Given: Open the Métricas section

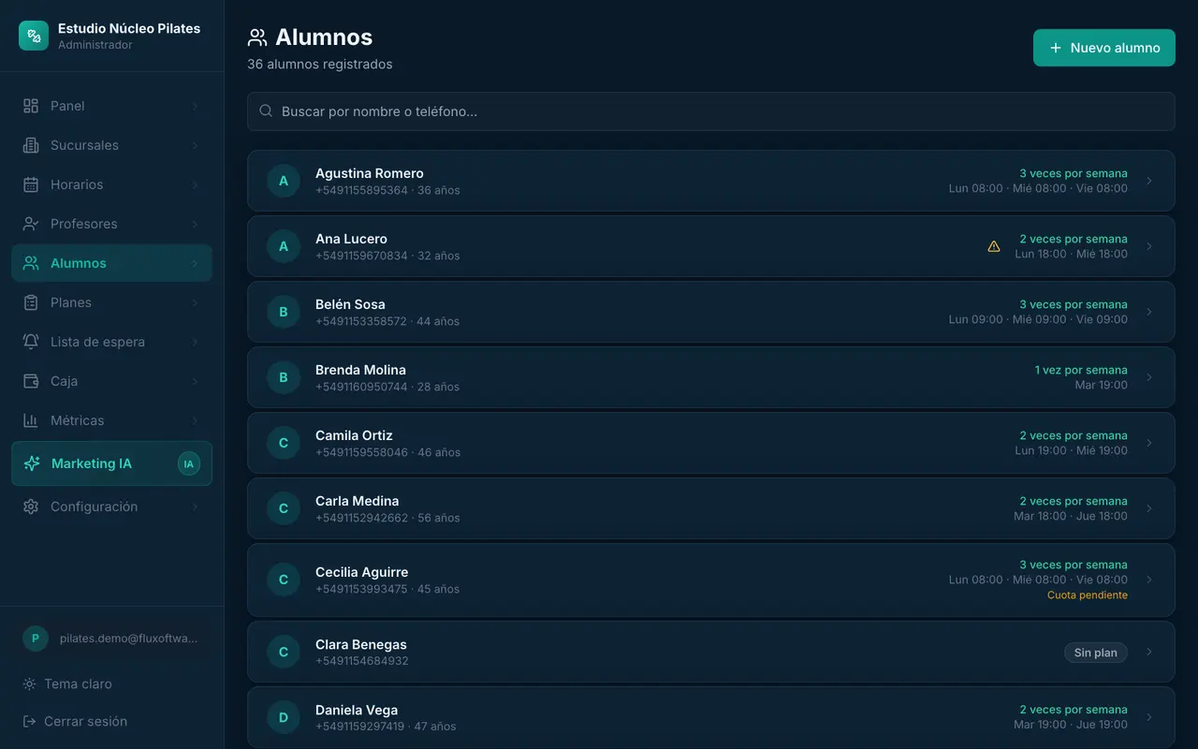Looking at the screenshot, I should pyautogui.click(x=112, y=420).
